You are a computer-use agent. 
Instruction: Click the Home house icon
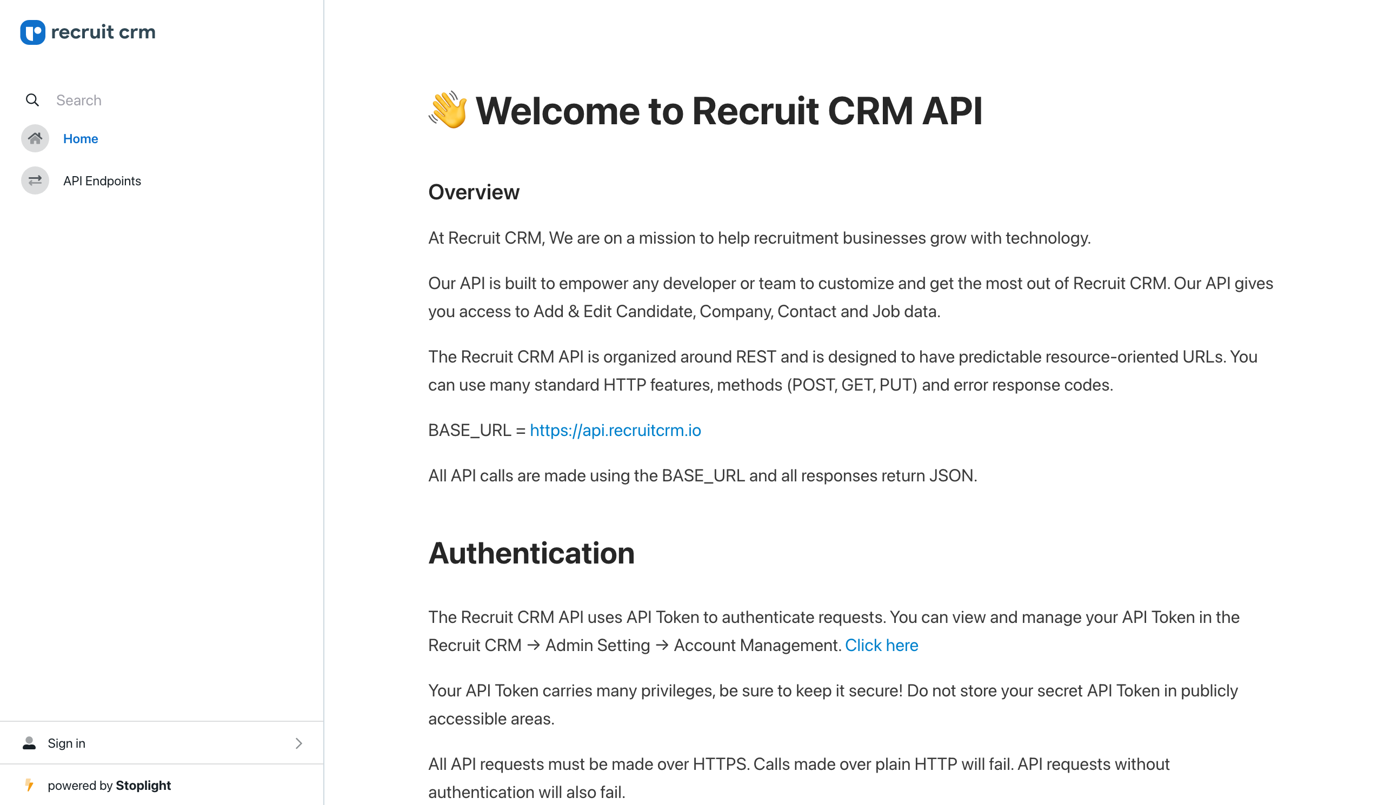[x=35, y=138]
